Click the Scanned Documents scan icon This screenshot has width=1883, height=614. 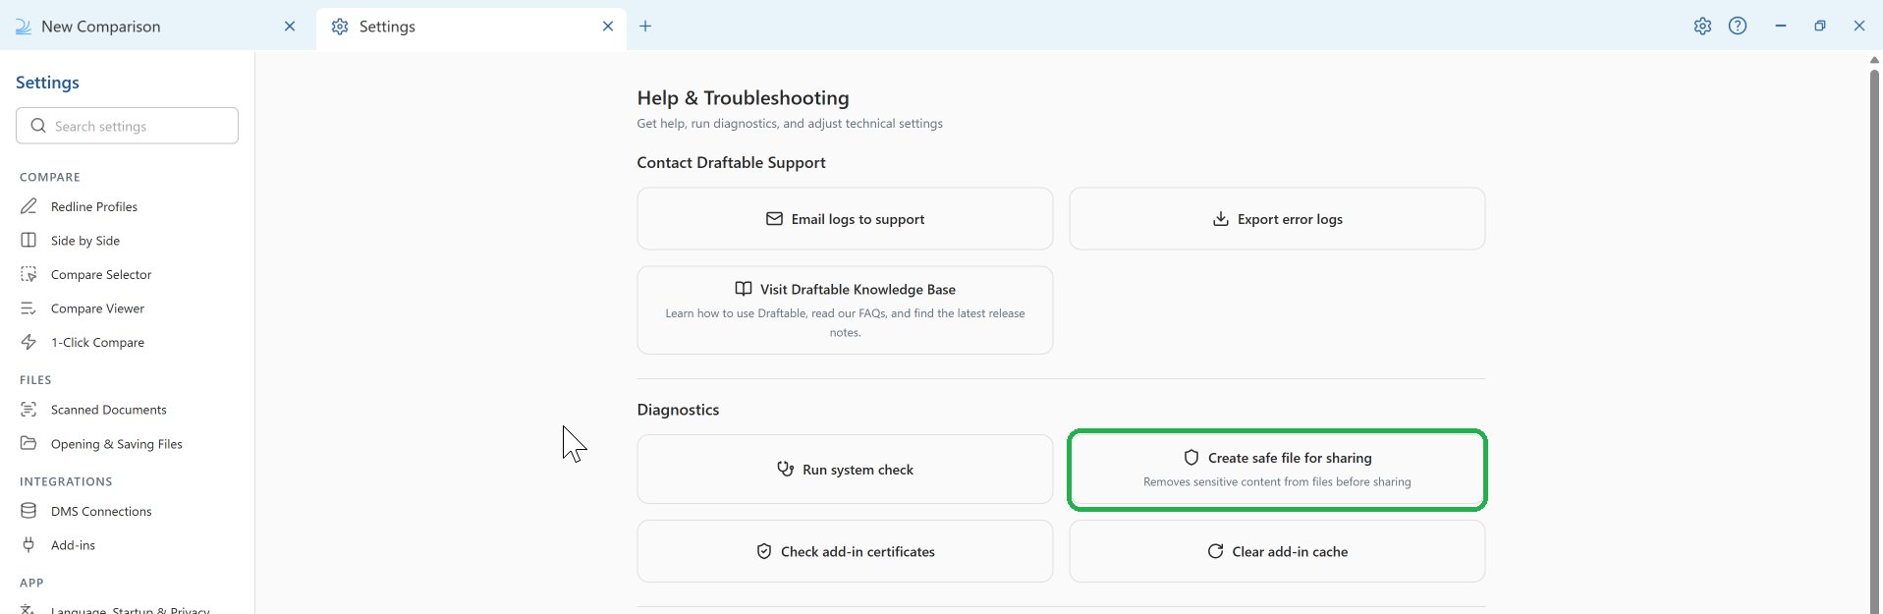pyautogui.click(x=28, y=410)
